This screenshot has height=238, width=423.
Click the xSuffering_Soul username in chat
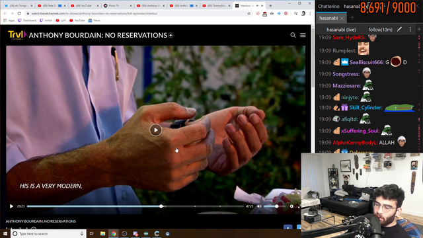pyautogui.click(x=360, y=131)
